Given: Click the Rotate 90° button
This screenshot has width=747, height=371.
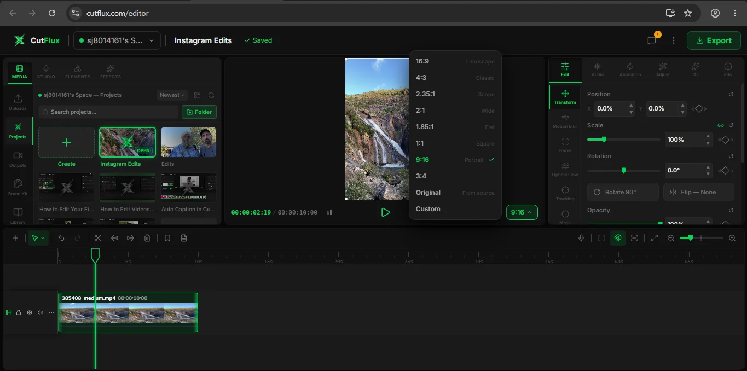Looking at the screenshot, I should point(623,192).
